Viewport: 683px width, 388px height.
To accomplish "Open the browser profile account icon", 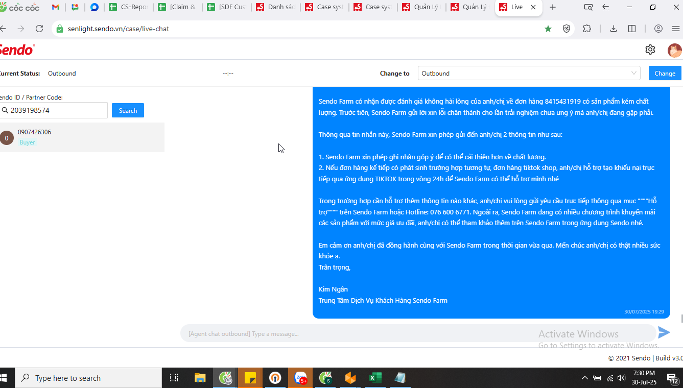I will pyautogui.click(x=658, y=29).
